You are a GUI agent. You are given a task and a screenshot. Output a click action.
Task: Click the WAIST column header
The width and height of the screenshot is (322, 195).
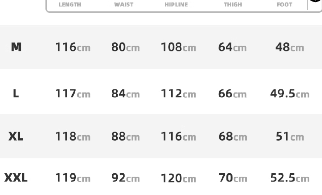124,5
